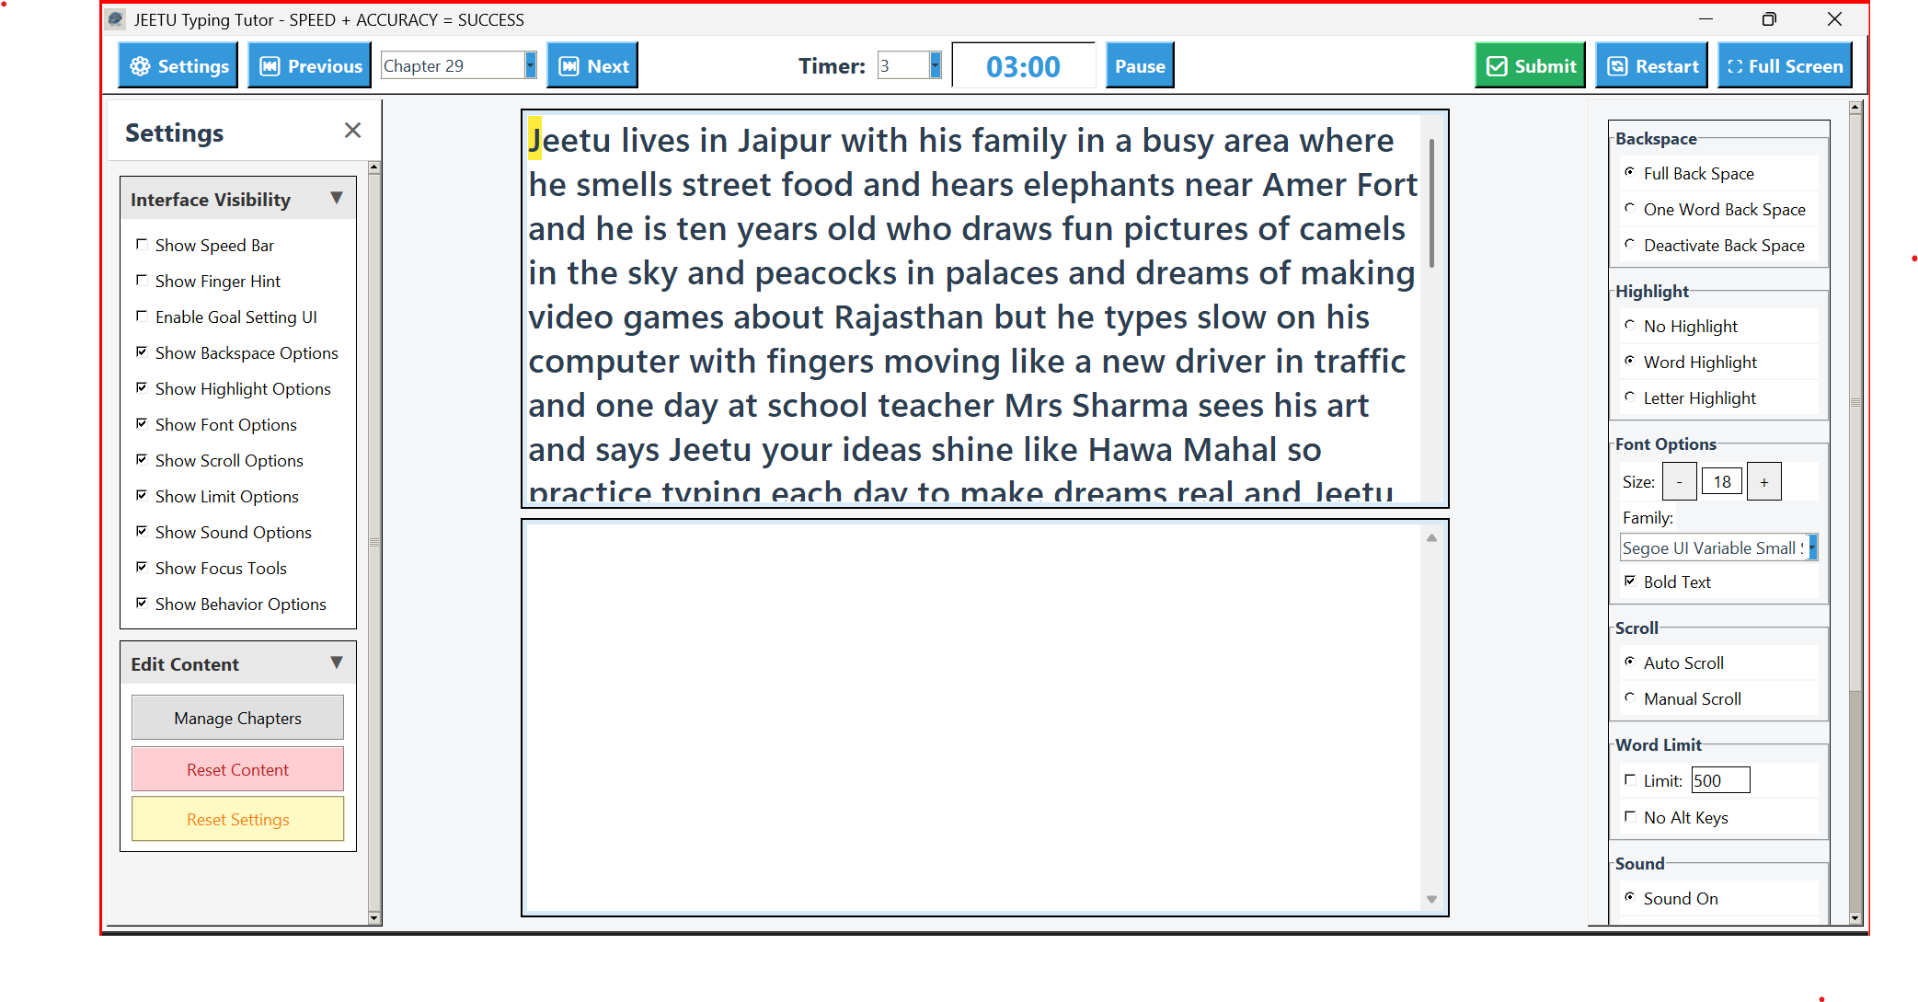
Task: Select Letter Highlight mode
Action: (x=1630, y=397)
